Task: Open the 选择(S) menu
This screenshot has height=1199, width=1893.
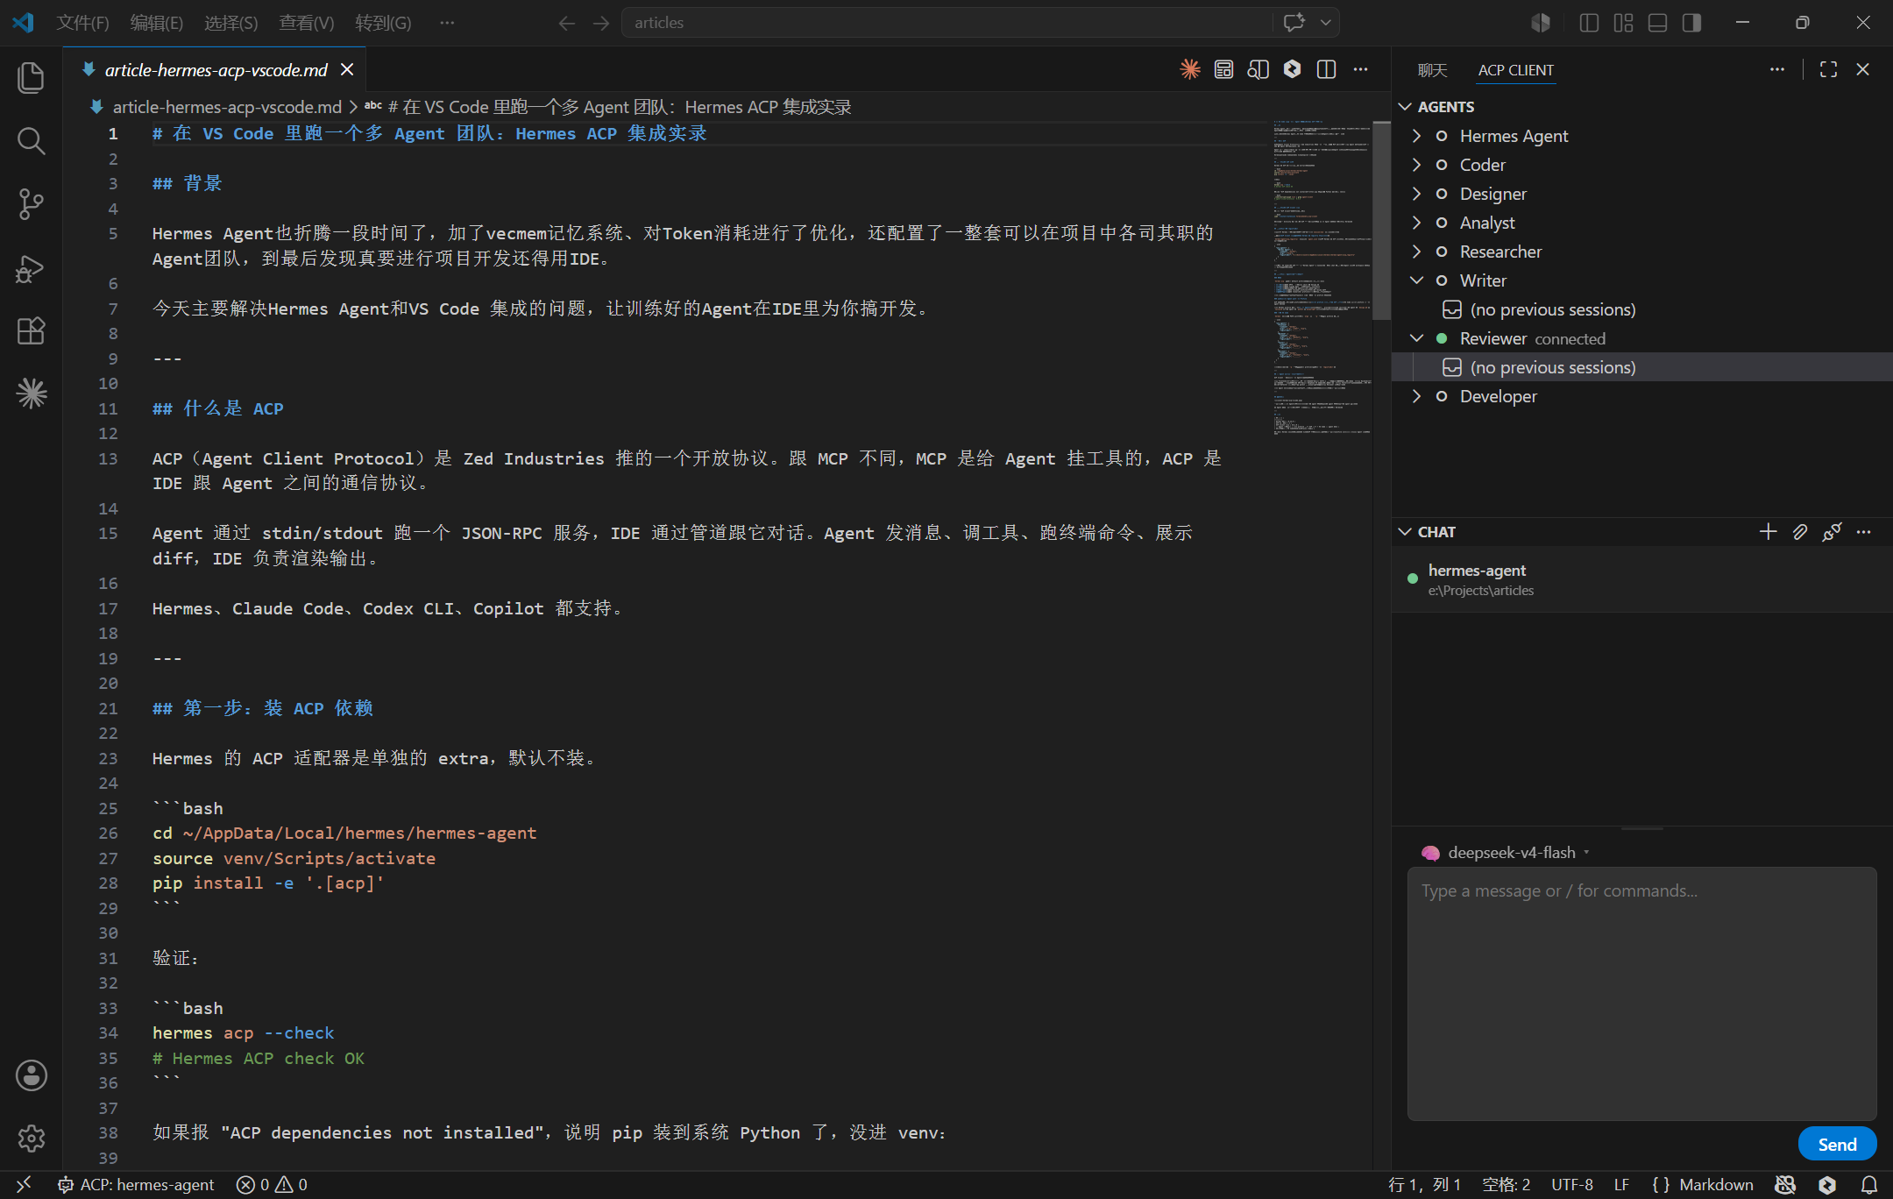Action: pyautogui.click(x=231, y=23)
